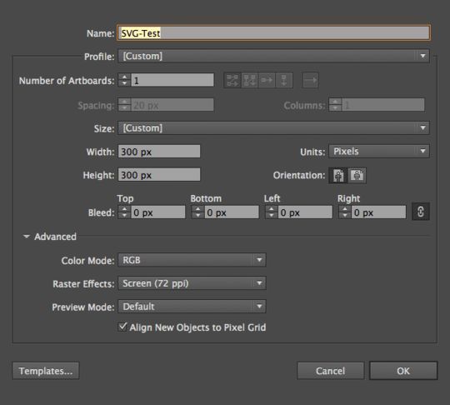Click the right-to-left layout arrow icon

click(310, 80)
